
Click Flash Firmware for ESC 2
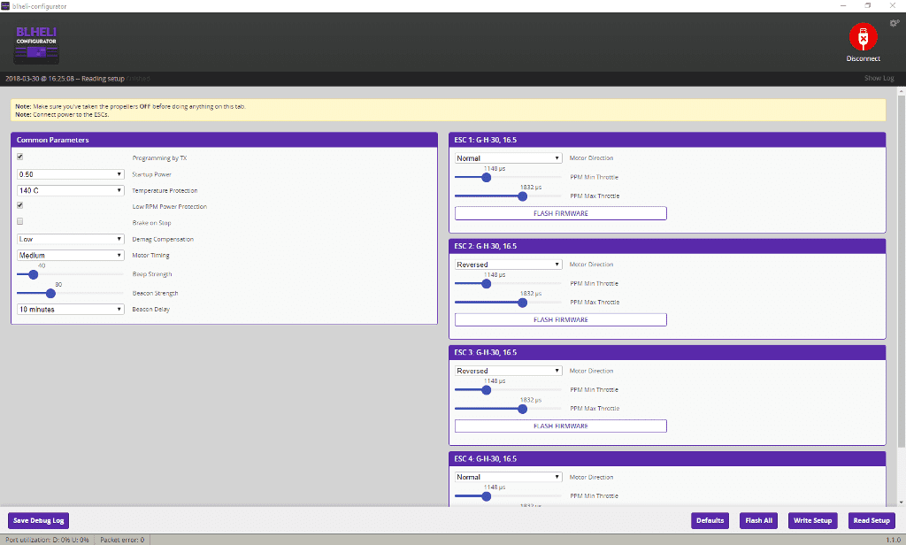pyautogui.click(x=560, y=319)
